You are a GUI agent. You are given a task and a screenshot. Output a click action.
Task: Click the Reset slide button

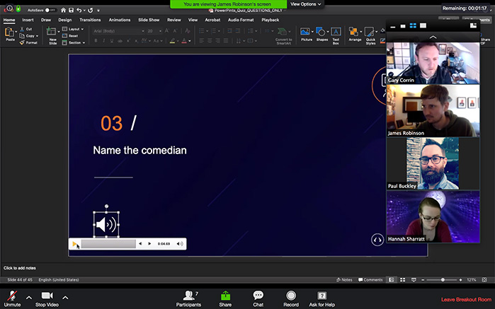point(70,36)
